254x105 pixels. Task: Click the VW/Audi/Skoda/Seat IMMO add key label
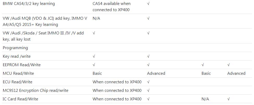43,36
